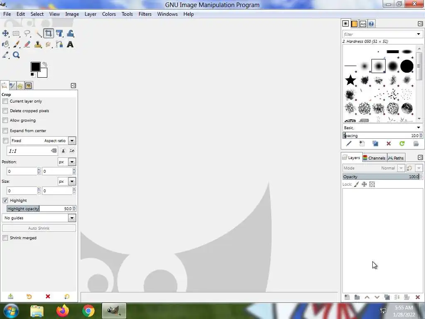Enable Shrink merged checkbox

click(5, 238)
